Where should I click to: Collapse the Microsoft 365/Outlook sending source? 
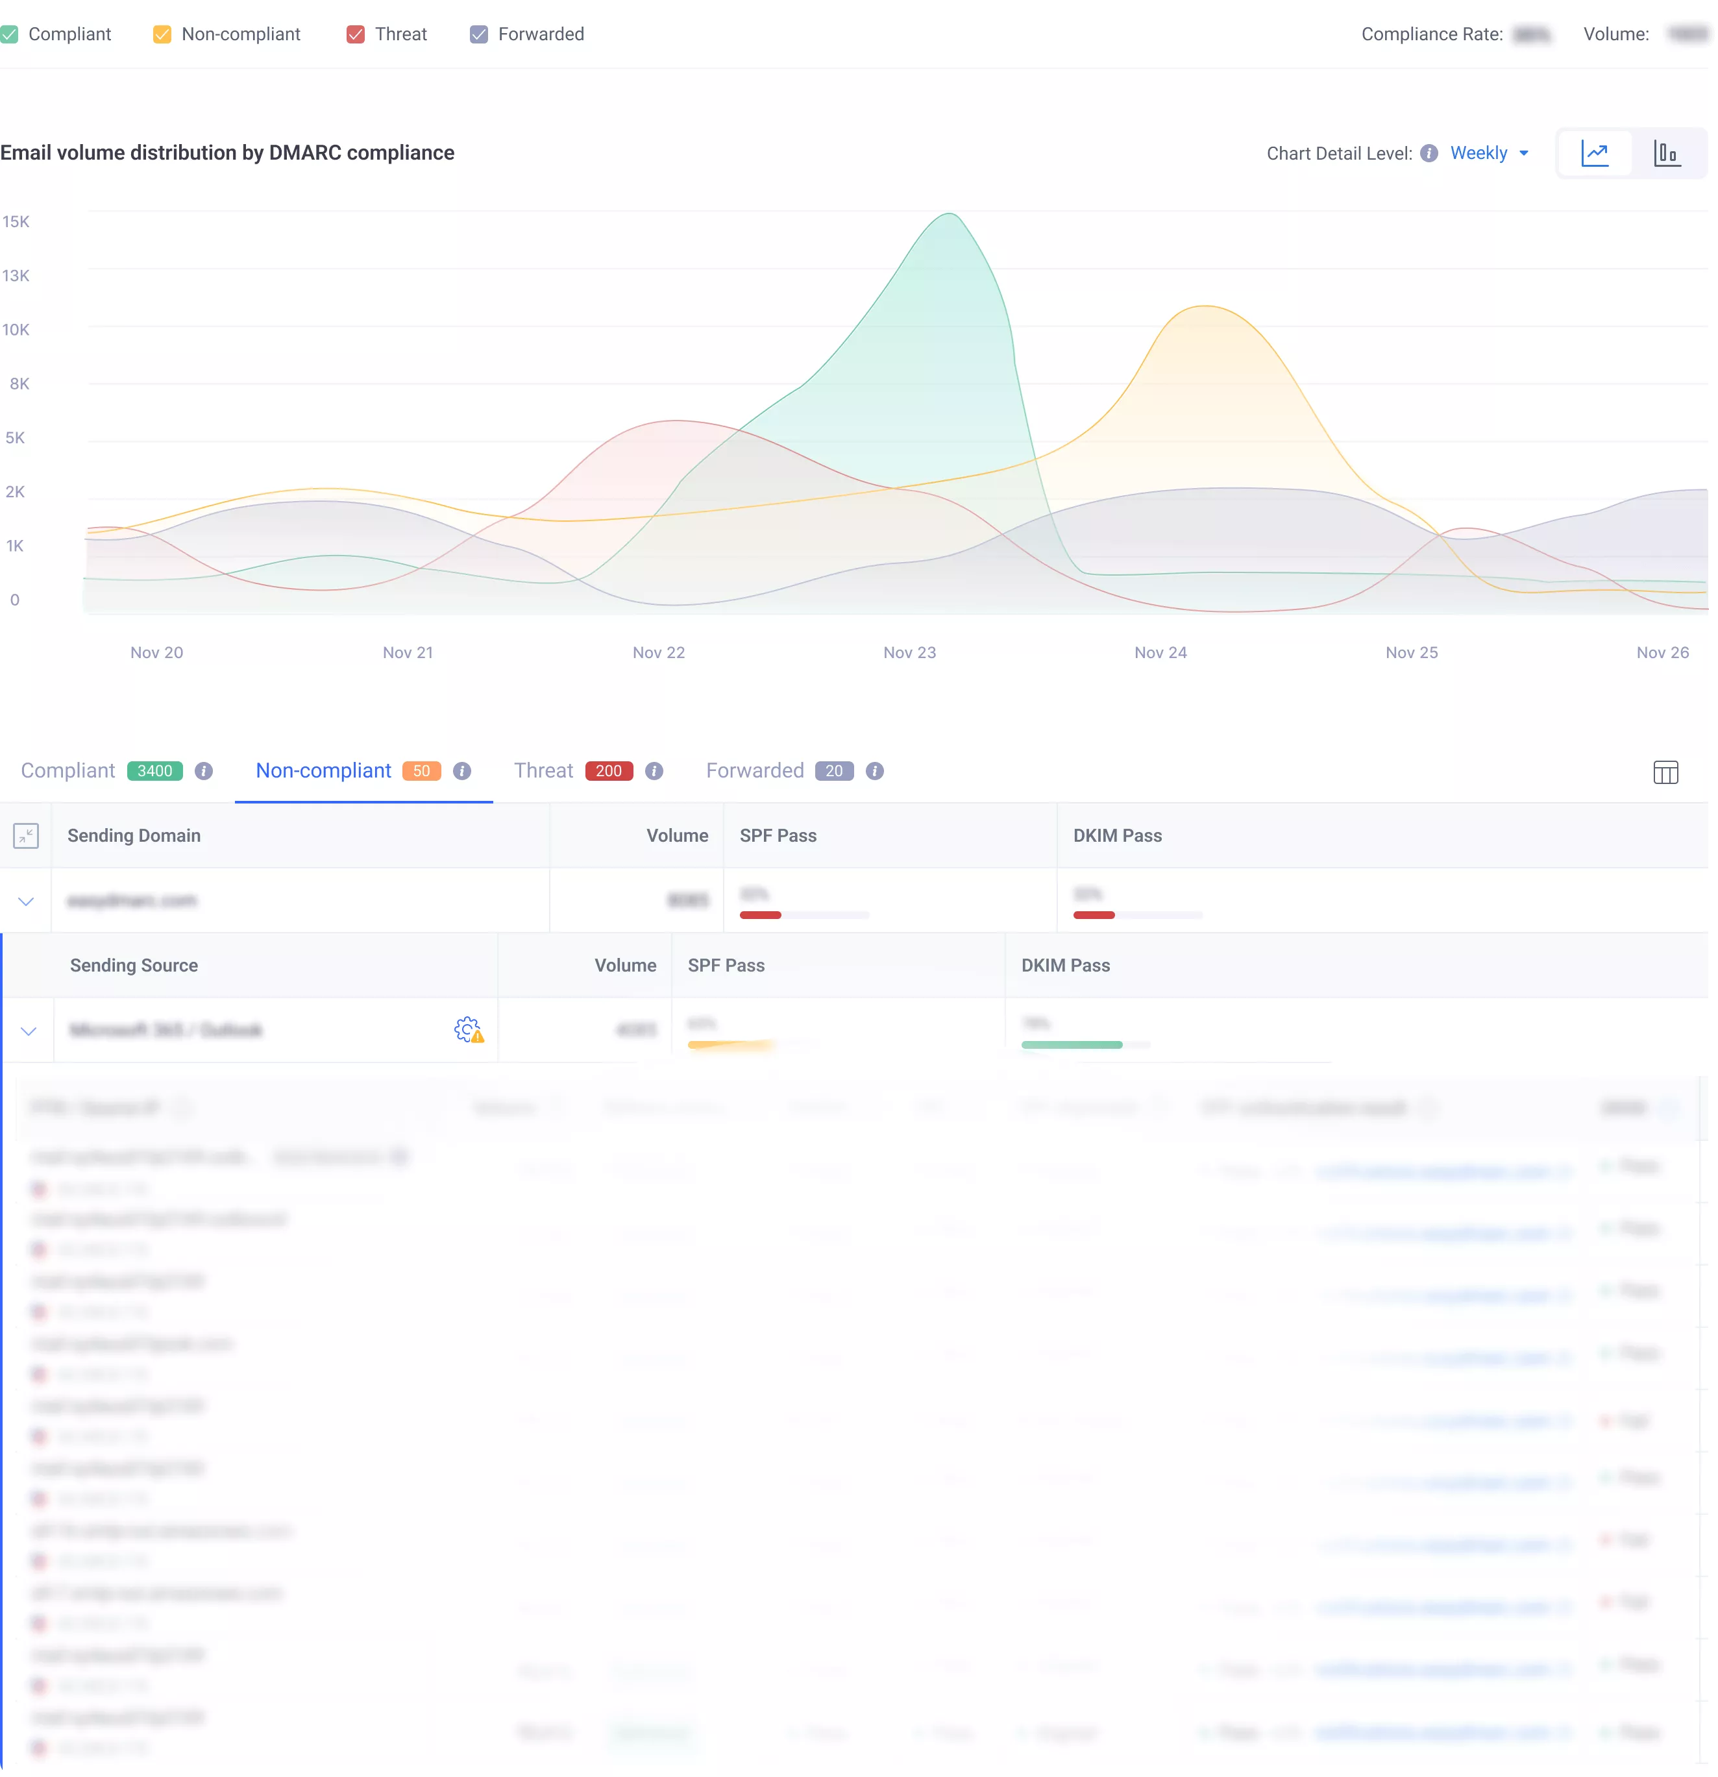[x=28, y=1031]
